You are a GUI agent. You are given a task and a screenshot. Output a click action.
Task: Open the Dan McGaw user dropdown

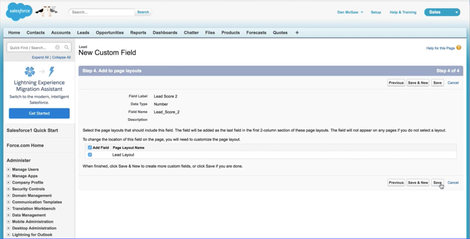[x=350, y=12]
